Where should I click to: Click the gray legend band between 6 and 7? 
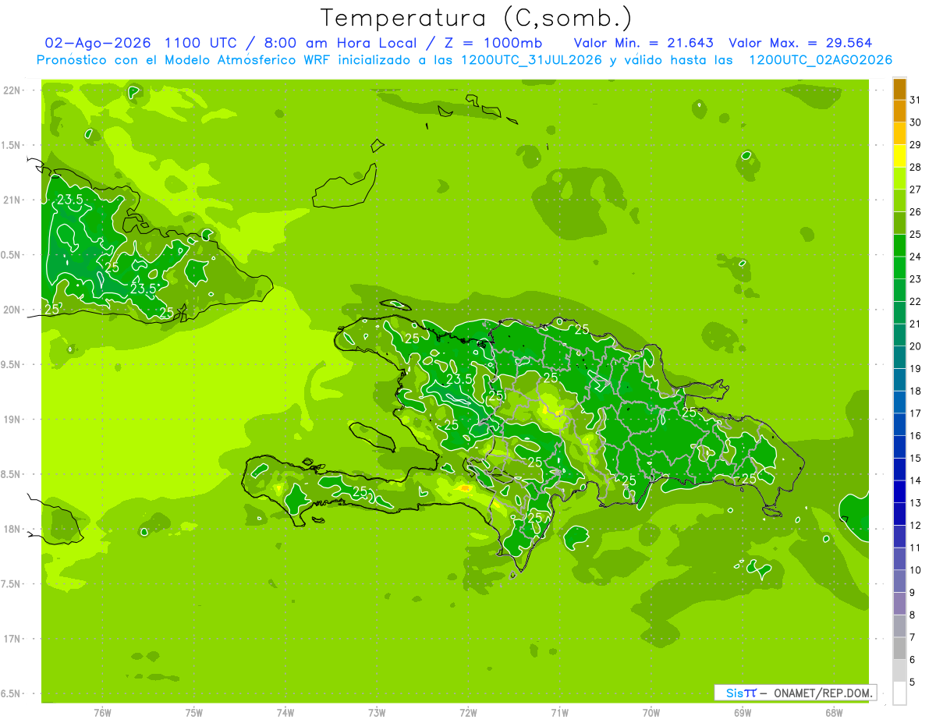tap(899, 649)
